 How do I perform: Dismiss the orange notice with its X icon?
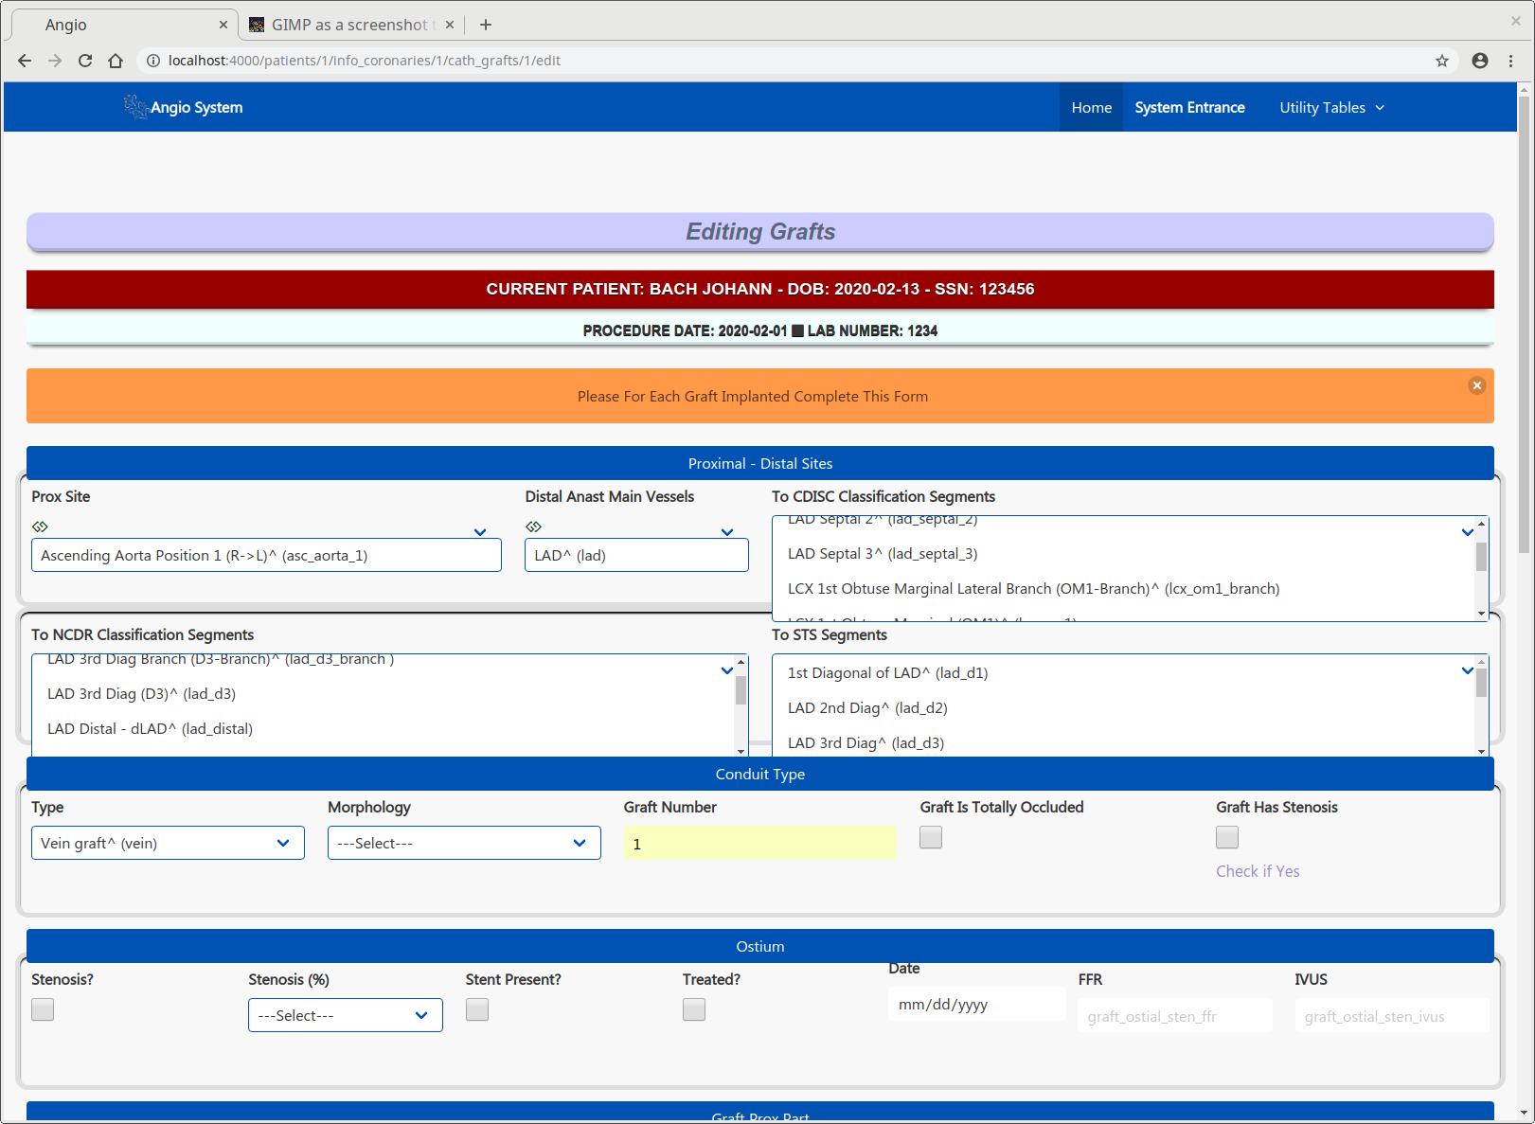[1476, 385]
